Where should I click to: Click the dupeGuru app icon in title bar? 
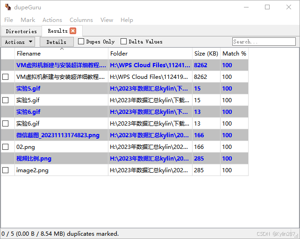point(8,7)
